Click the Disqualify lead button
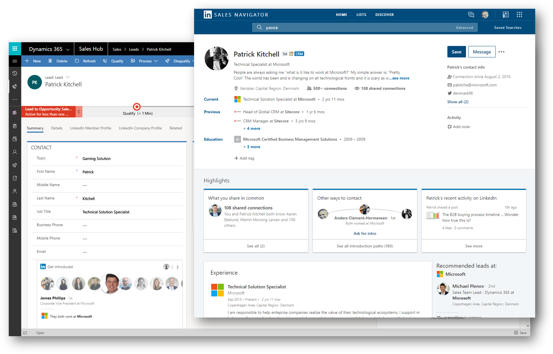This screenshot has height=354, width=553. pyautogui.click(x=181, y=61)
